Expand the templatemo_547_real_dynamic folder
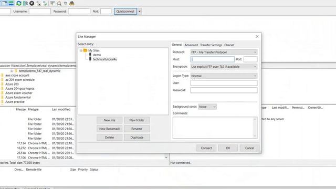Viewport: 336px width, 189px height. [x=12, y=71]
